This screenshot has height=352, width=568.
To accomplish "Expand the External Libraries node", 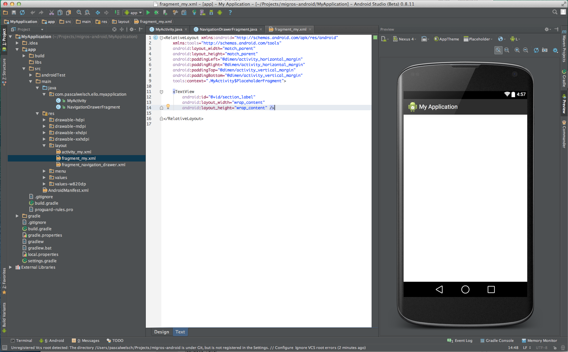I will (10, 267).
